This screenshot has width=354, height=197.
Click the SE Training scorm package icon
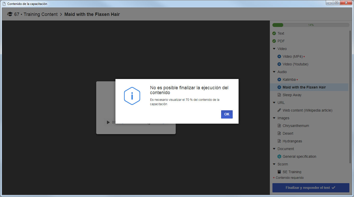point(279,172)
